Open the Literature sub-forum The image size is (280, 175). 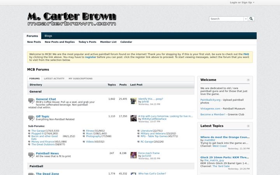pos(147,131)
